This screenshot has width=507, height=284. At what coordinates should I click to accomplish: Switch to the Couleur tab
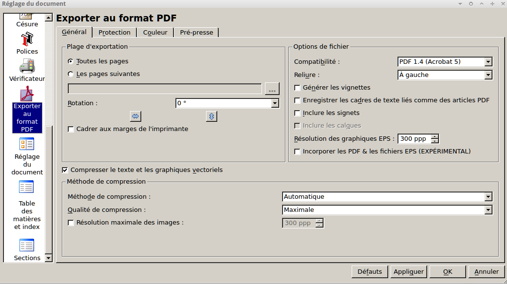(x=155, y=32)
